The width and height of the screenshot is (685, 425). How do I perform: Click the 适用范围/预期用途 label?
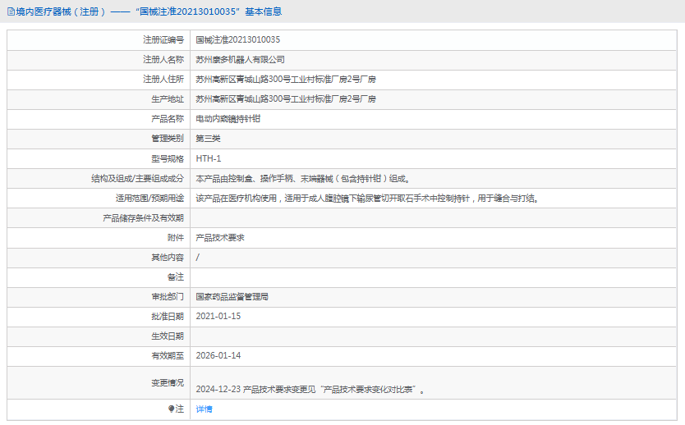tap(149, 198)
